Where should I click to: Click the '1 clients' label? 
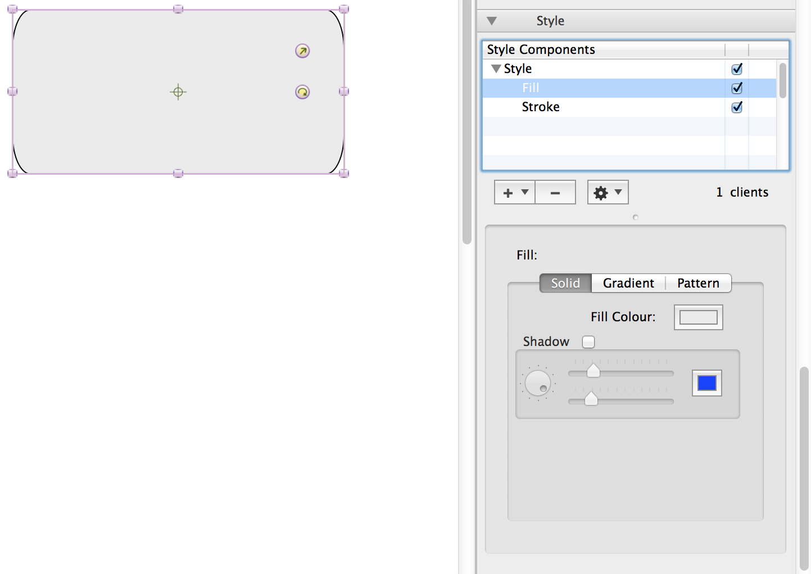[x=742, y=192]
